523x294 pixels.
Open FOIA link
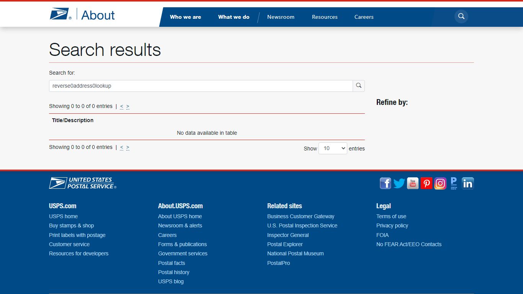(x=382, y=235)
